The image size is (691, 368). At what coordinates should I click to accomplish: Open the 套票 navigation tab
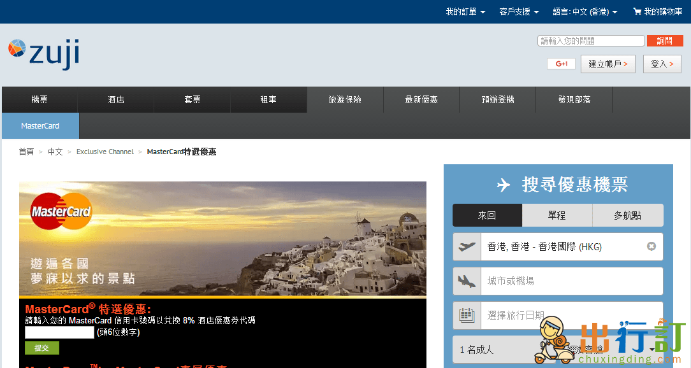(x=192, y=99)
